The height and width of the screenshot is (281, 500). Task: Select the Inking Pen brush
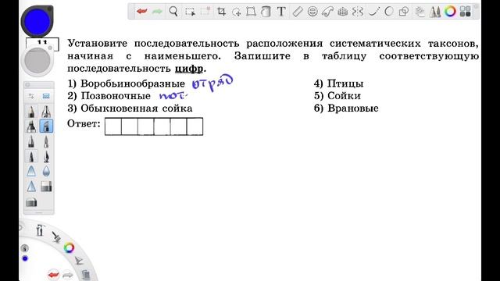click(x=46, y=156)
